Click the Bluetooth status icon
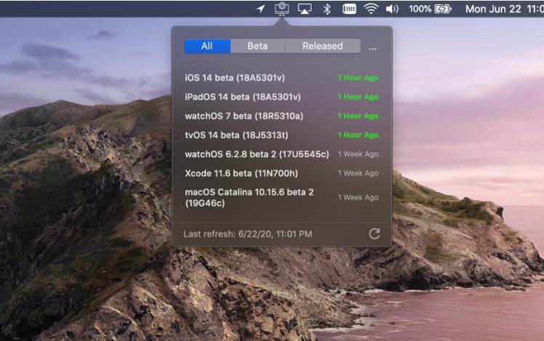 327,9
